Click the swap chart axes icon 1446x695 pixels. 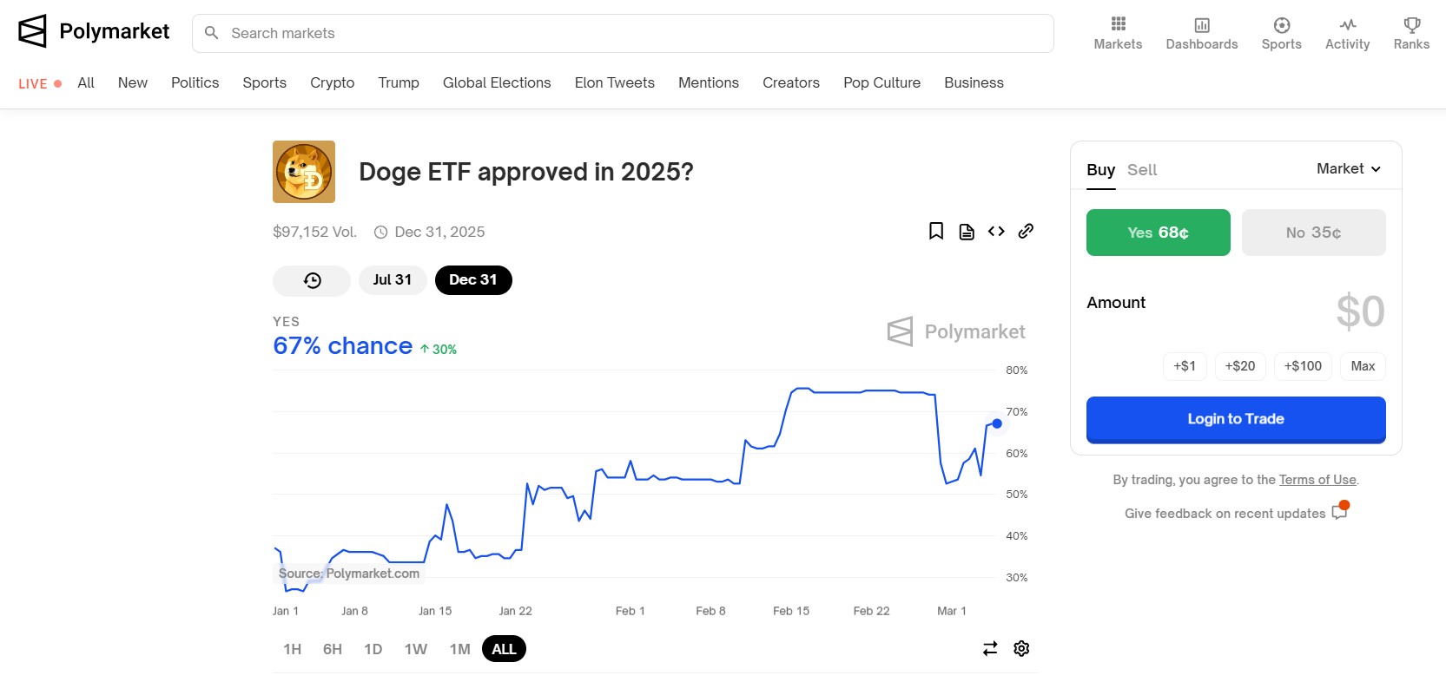coord(990,648)
